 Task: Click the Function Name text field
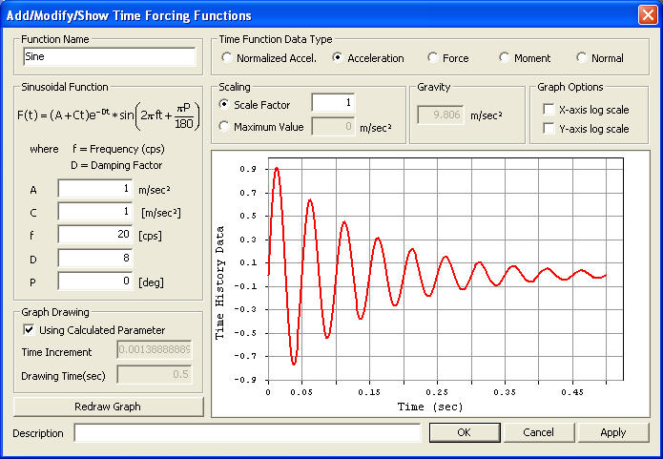click(x=108, y=57)
